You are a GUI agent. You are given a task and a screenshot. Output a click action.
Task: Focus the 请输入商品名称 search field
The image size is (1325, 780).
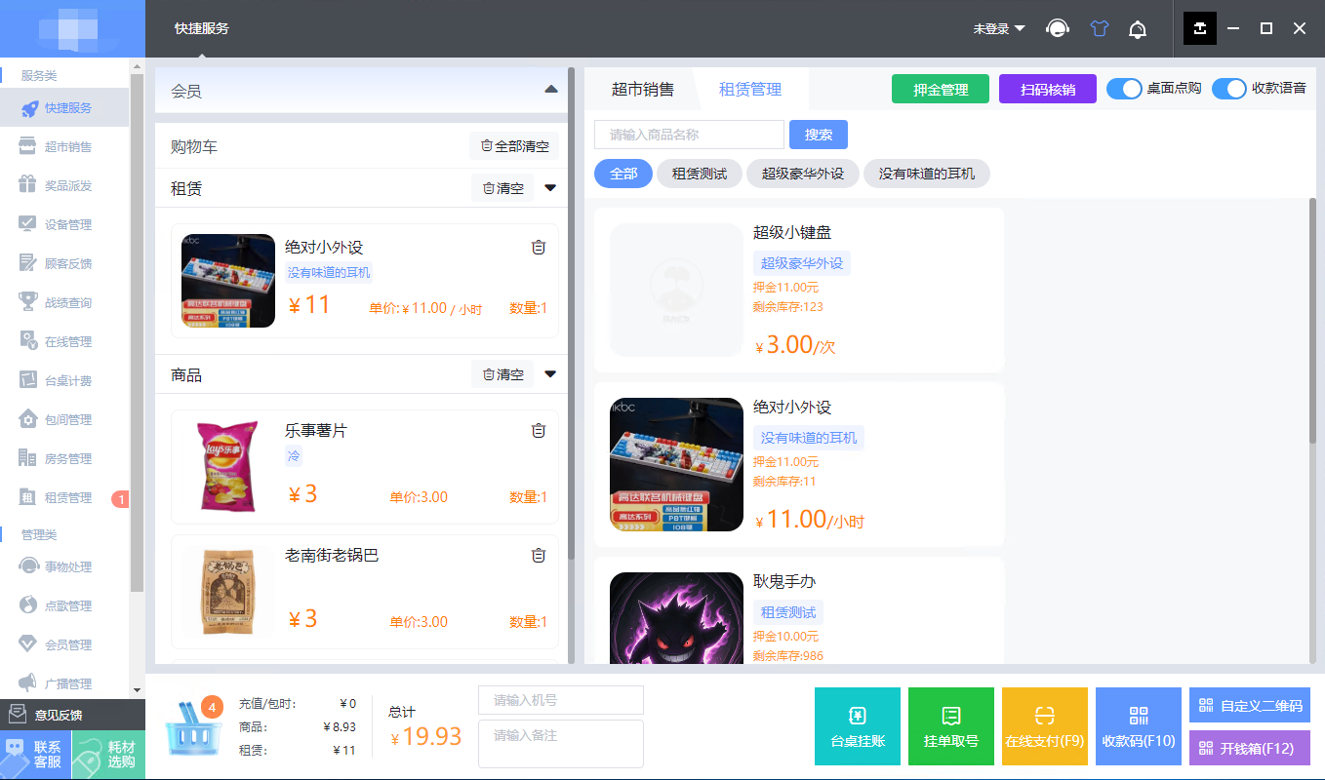689,135
